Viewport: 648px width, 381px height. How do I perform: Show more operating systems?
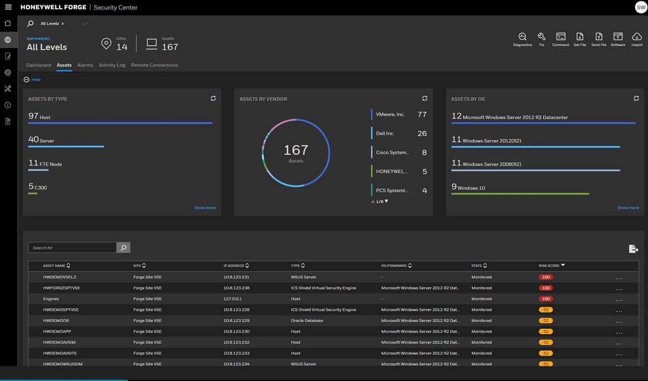(628, 208)
